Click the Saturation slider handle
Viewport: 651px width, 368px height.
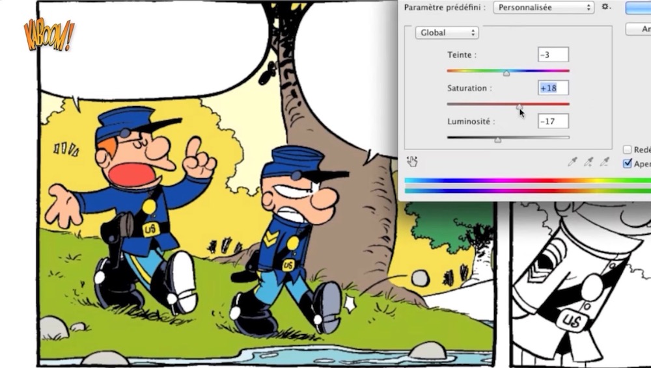click(x=519, y=107)
